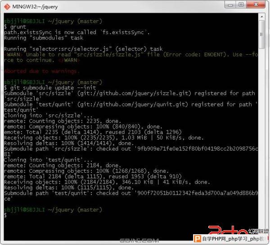
Task: Click "Receiving objects: 100% (2235/2235)" line
Action: pyautogui.click(x=104, y=137)
